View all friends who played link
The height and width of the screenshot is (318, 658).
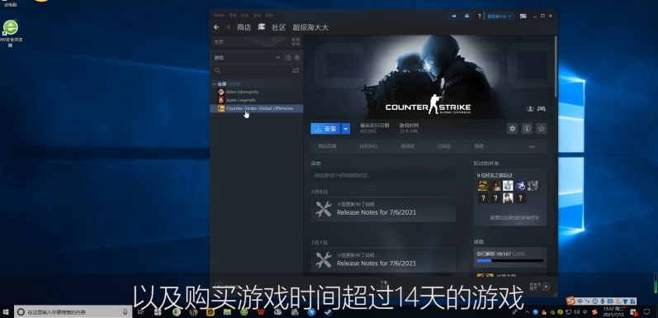coord(514,218)
